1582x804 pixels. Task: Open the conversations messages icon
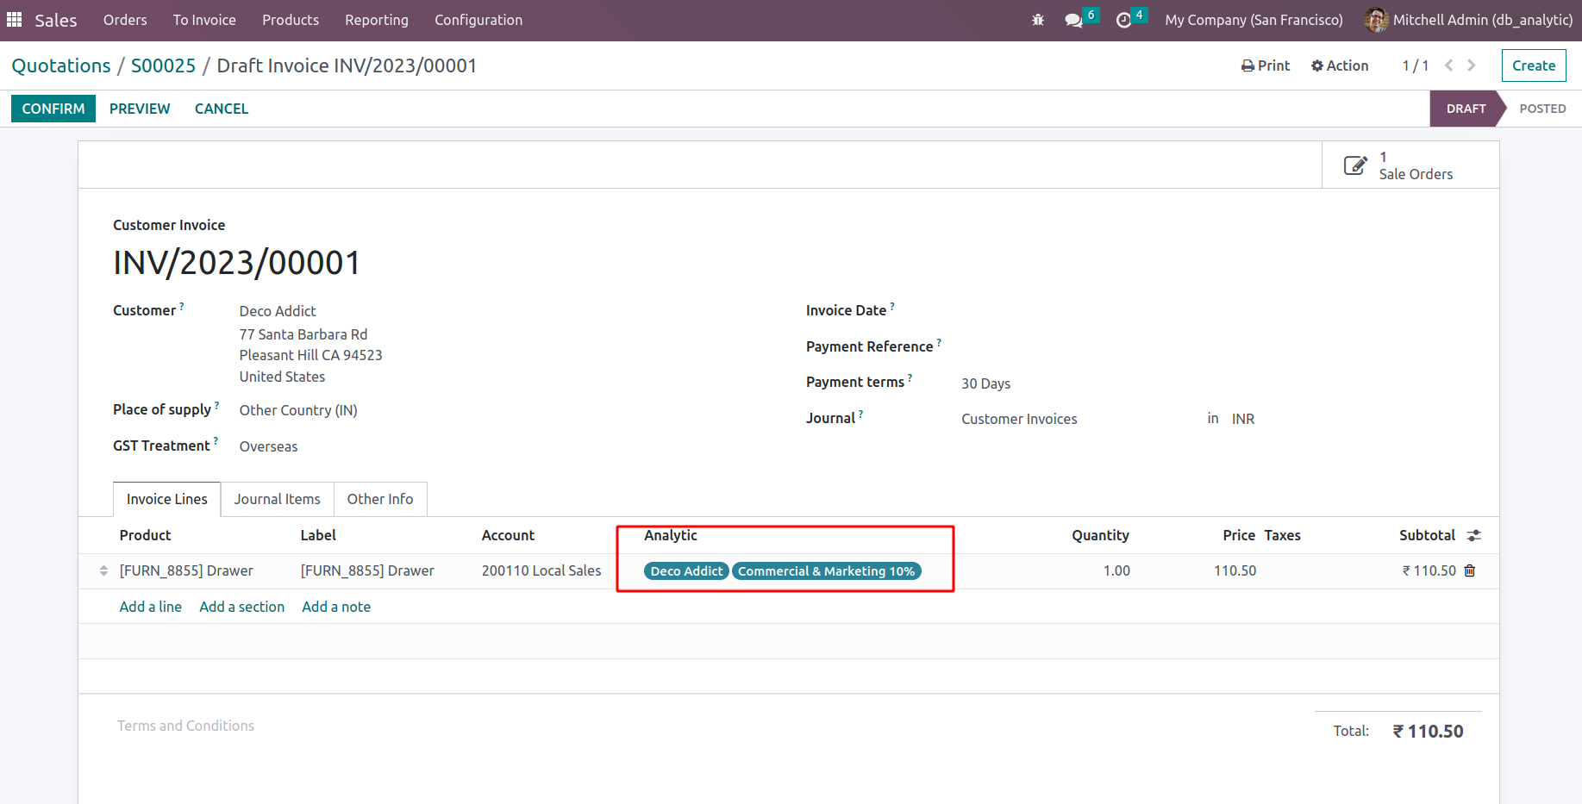(x=1073, y=20)
